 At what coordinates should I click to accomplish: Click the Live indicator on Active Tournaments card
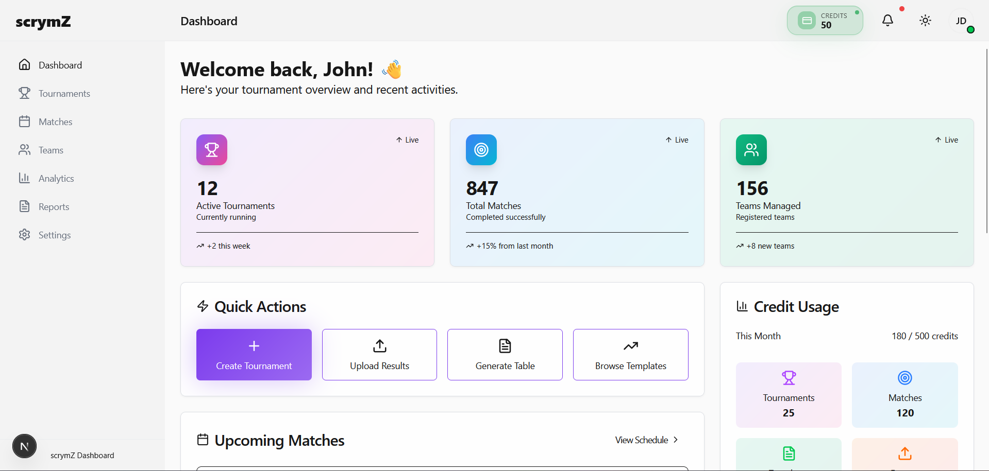coord(407,139)
